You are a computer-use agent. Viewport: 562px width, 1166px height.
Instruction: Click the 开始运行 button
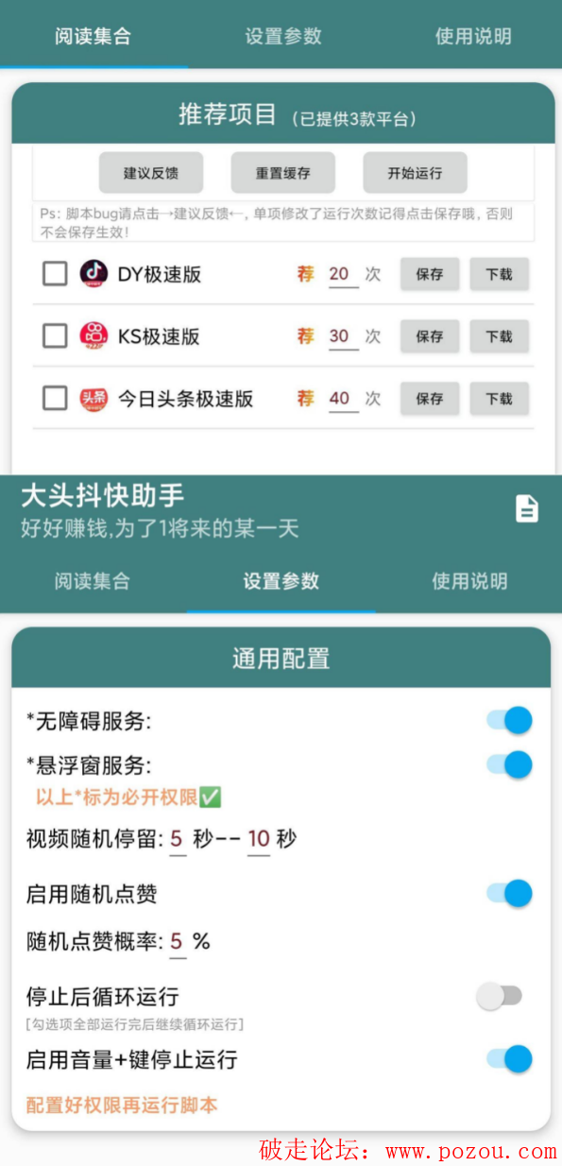tap(415, 173)
